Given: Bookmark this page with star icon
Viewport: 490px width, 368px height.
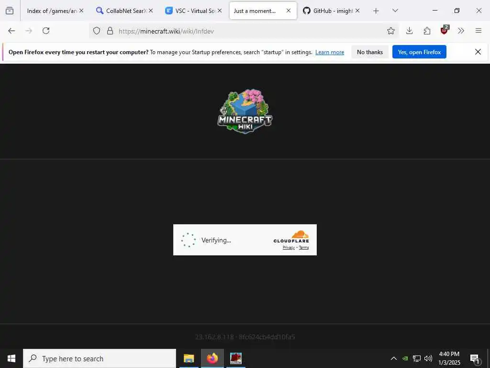Looking at the screenshot, I should (390, 31).
